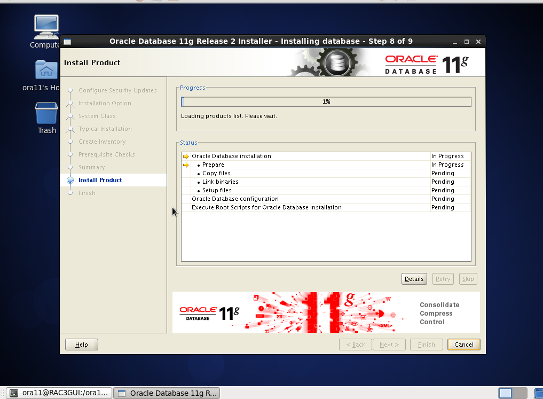Select Prerequisite Checks step
The width and height of the screenshot is (543, 399).
point(107,154)
